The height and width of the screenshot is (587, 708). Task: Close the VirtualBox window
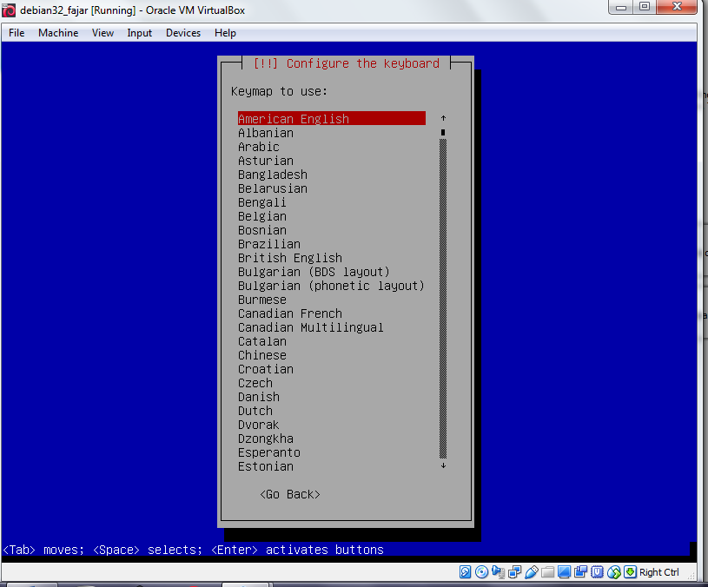click(x=677, y=7)
